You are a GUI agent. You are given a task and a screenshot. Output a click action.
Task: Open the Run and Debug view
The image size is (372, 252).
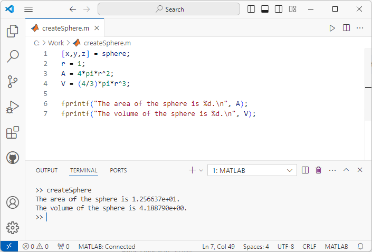[x=13, y=107]
